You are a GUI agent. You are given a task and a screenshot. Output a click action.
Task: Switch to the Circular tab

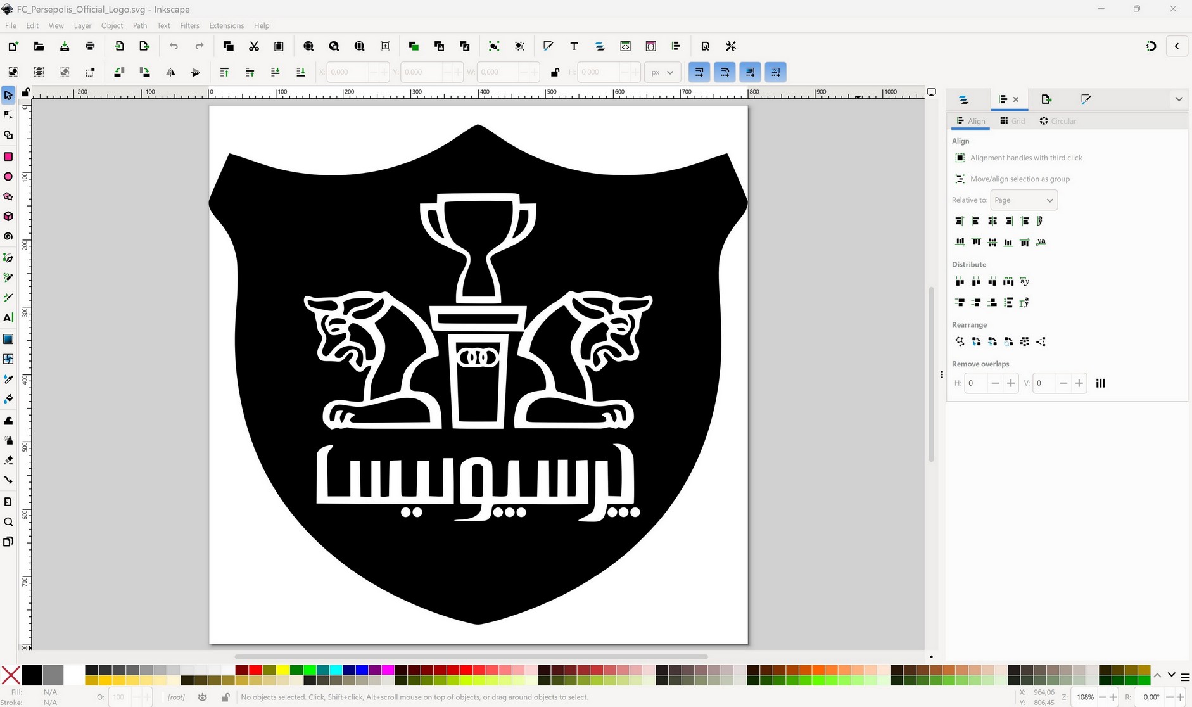click(x=1058, y=121)
